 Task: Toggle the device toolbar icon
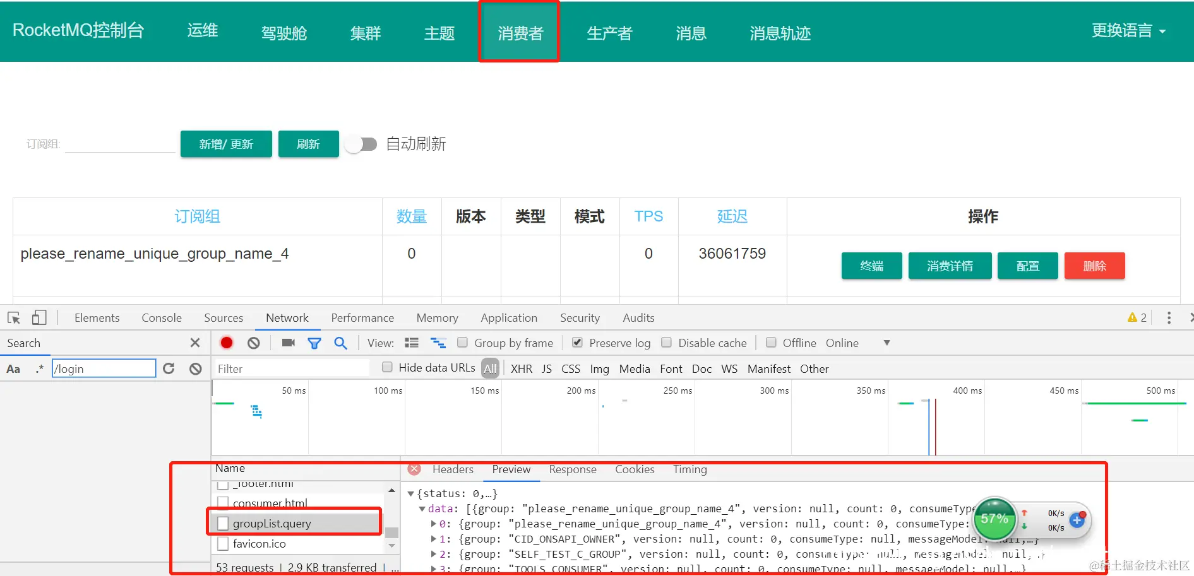click(39, 318)
